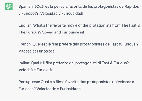This screenshot has height=101, width=142.
Task: Click the green ChatGPT logo avatar
Action: [x=9, y=6]
